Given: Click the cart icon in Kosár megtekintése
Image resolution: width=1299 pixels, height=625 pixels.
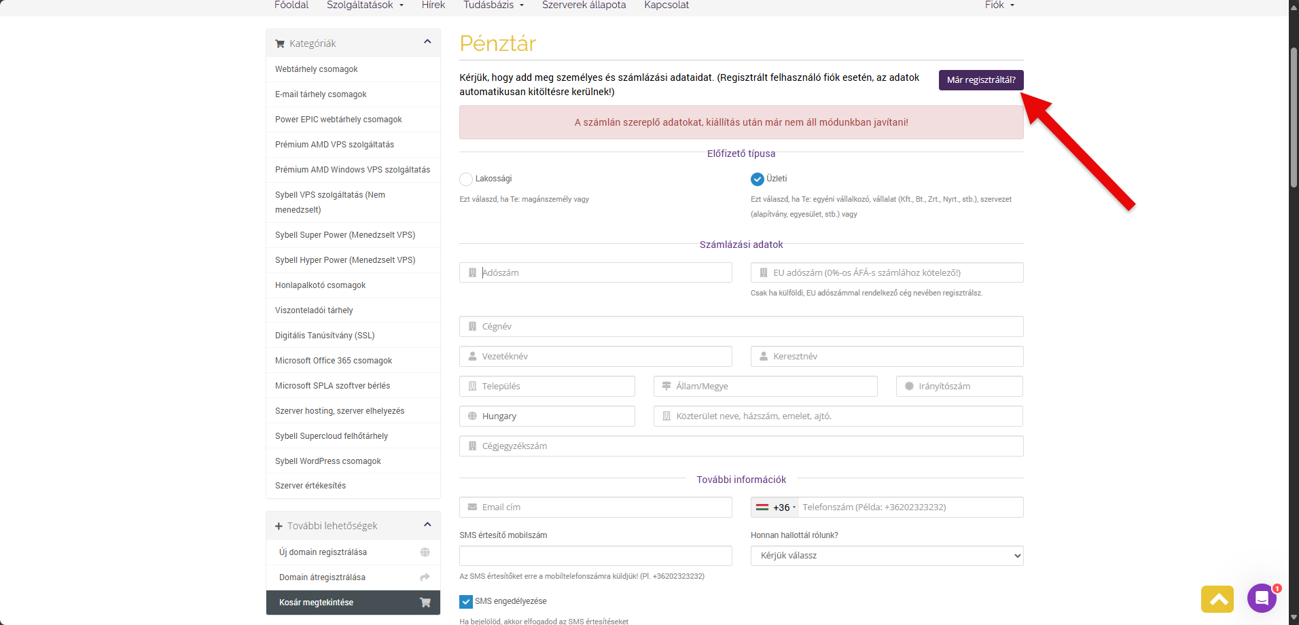Looking at the screenshot, I should (425, 603).
